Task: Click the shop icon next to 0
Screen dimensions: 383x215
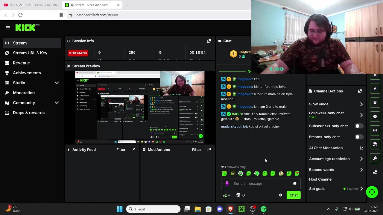Action: [238, 195]
